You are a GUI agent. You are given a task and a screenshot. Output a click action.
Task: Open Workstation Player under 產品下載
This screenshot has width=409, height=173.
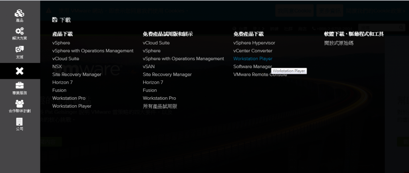(72, 106)
